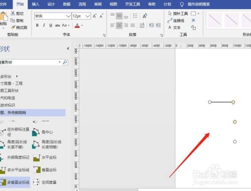
Task: Click the text direction icon
Action: (x=142, y=26)
